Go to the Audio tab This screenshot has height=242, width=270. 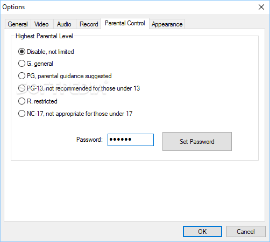coord(64,24)
